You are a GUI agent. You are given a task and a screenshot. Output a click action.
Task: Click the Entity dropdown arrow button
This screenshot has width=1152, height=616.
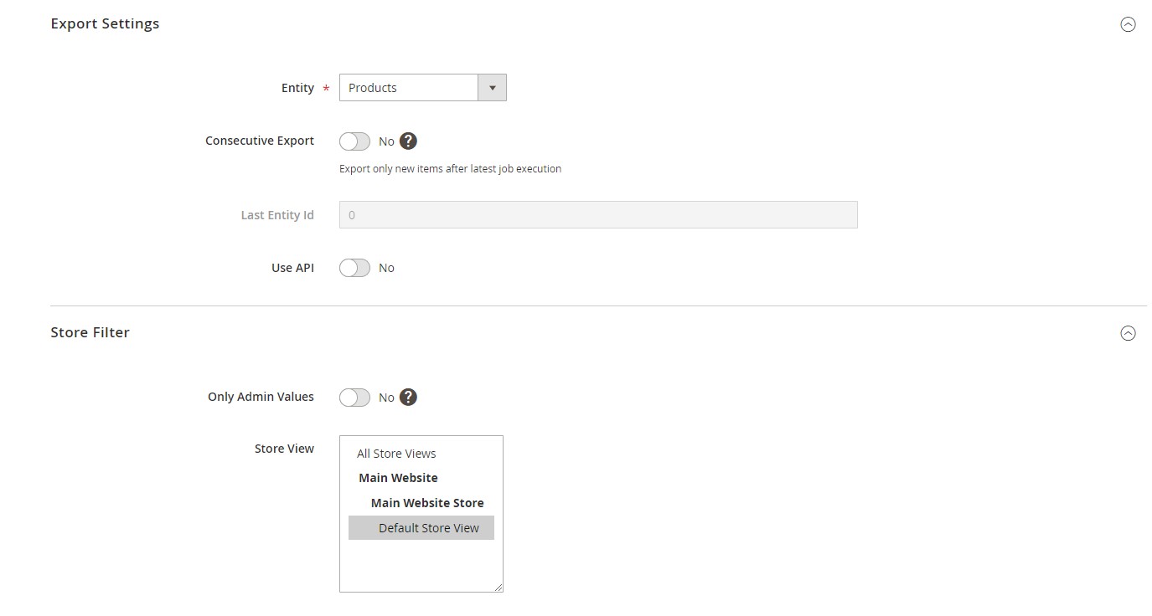coord(492,87)
